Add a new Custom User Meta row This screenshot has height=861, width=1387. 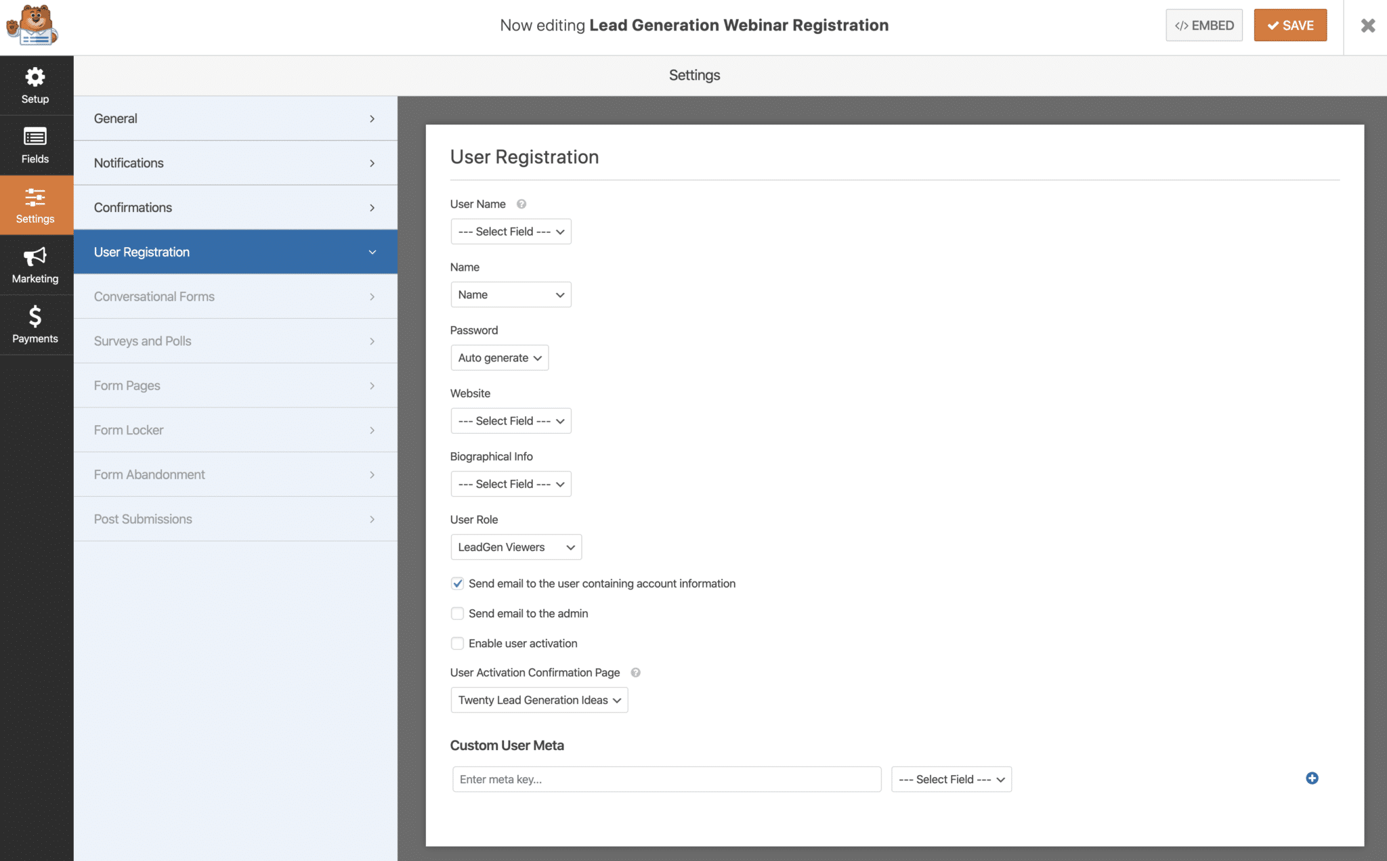(1313, 778)
